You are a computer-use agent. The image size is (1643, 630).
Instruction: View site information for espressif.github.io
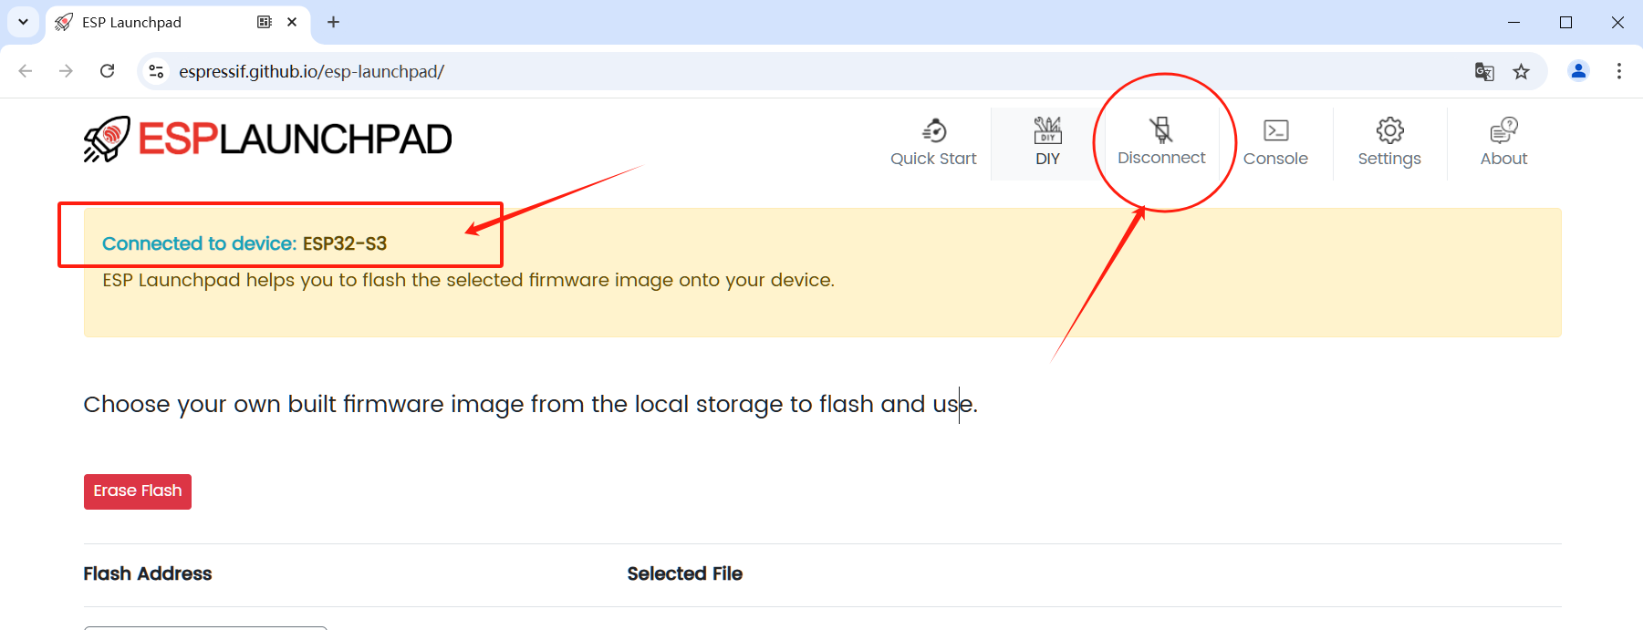[x=157, y=71]
